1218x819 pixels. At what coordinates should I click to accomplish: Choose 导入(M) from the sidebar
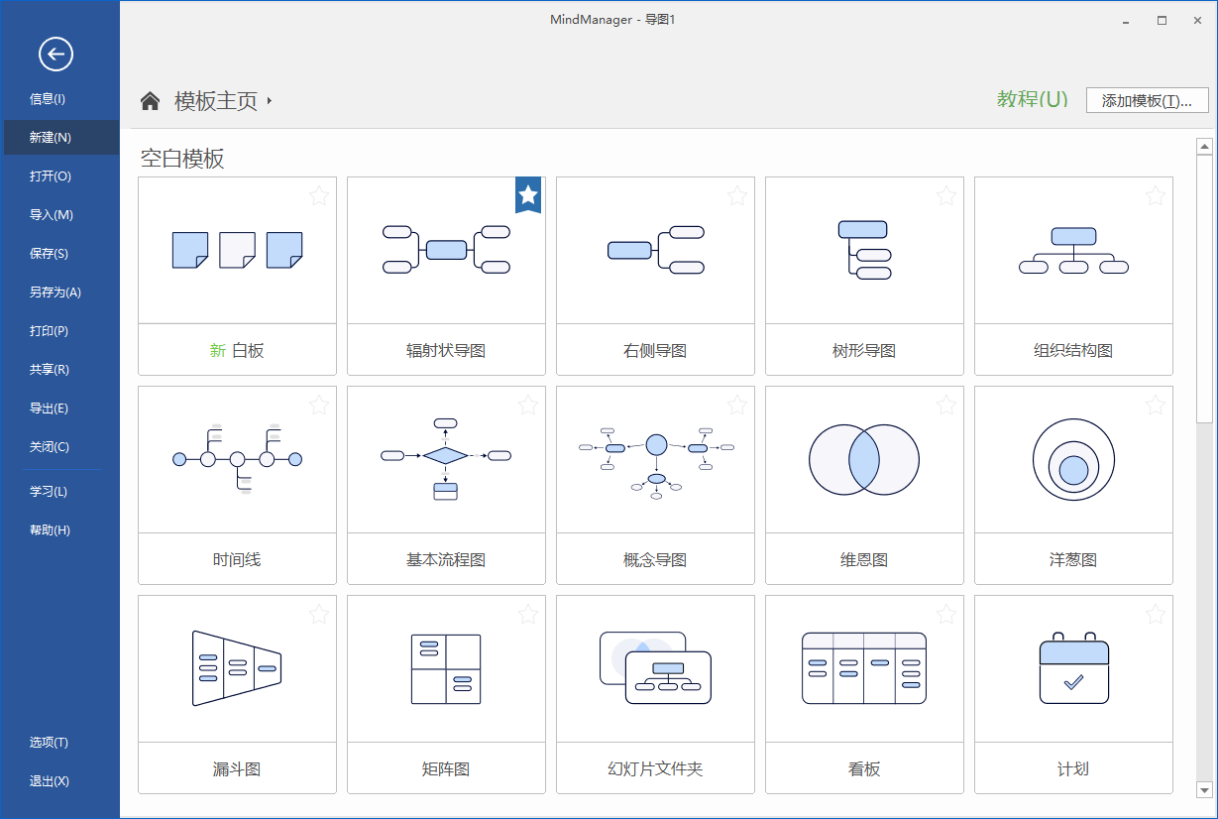point(59,215)
